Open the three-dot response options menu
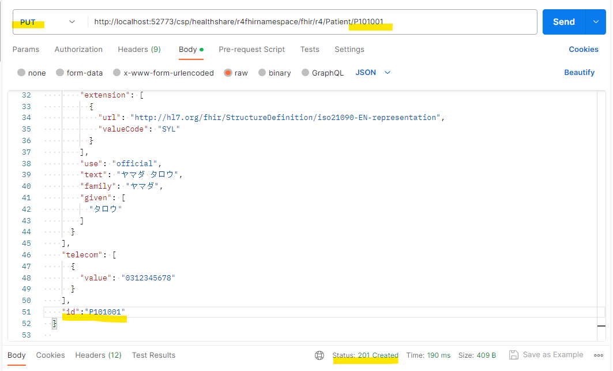613x371 pixels. pyautogui.click(x=600, y=355)
